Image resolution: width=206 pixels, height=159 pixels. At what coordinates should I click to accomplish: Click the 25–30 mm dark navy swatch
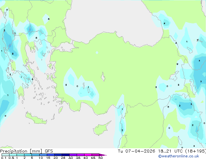[x=65, y=155]
